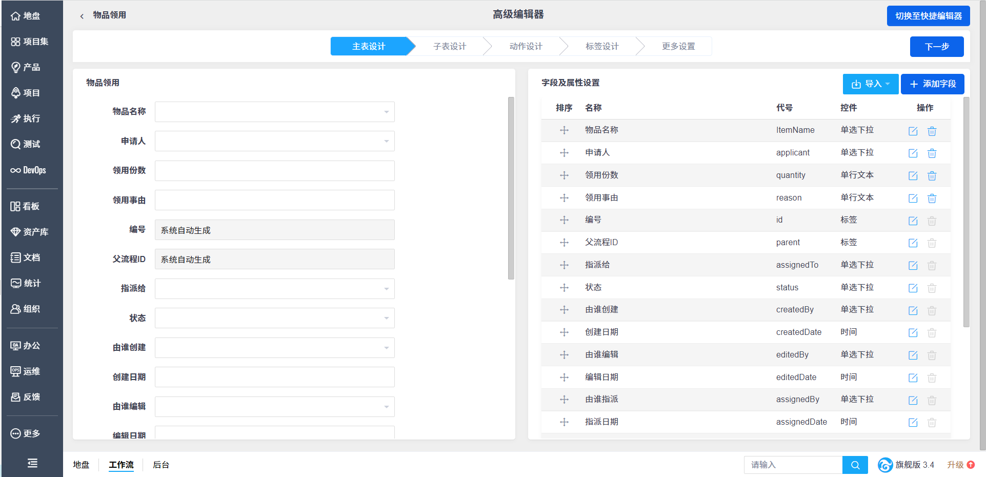Image resolution: width=986 pixels, height=477 pixels.
Task: Click the form panel vertical scrollbar
Action: 511,188
